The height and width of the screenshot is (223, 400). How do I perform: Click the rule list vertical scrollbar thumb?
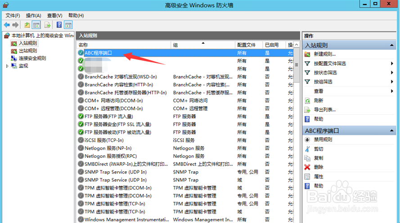click(297, 65)
